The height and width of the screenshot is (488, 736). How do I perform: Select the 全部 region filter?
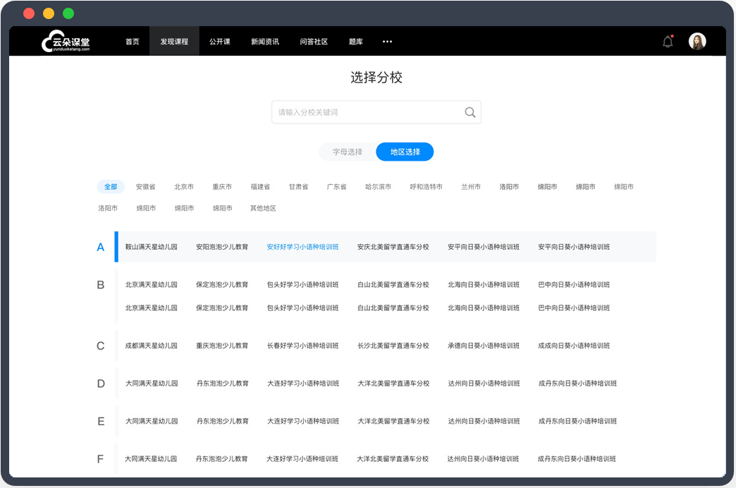tap(111, 186)
